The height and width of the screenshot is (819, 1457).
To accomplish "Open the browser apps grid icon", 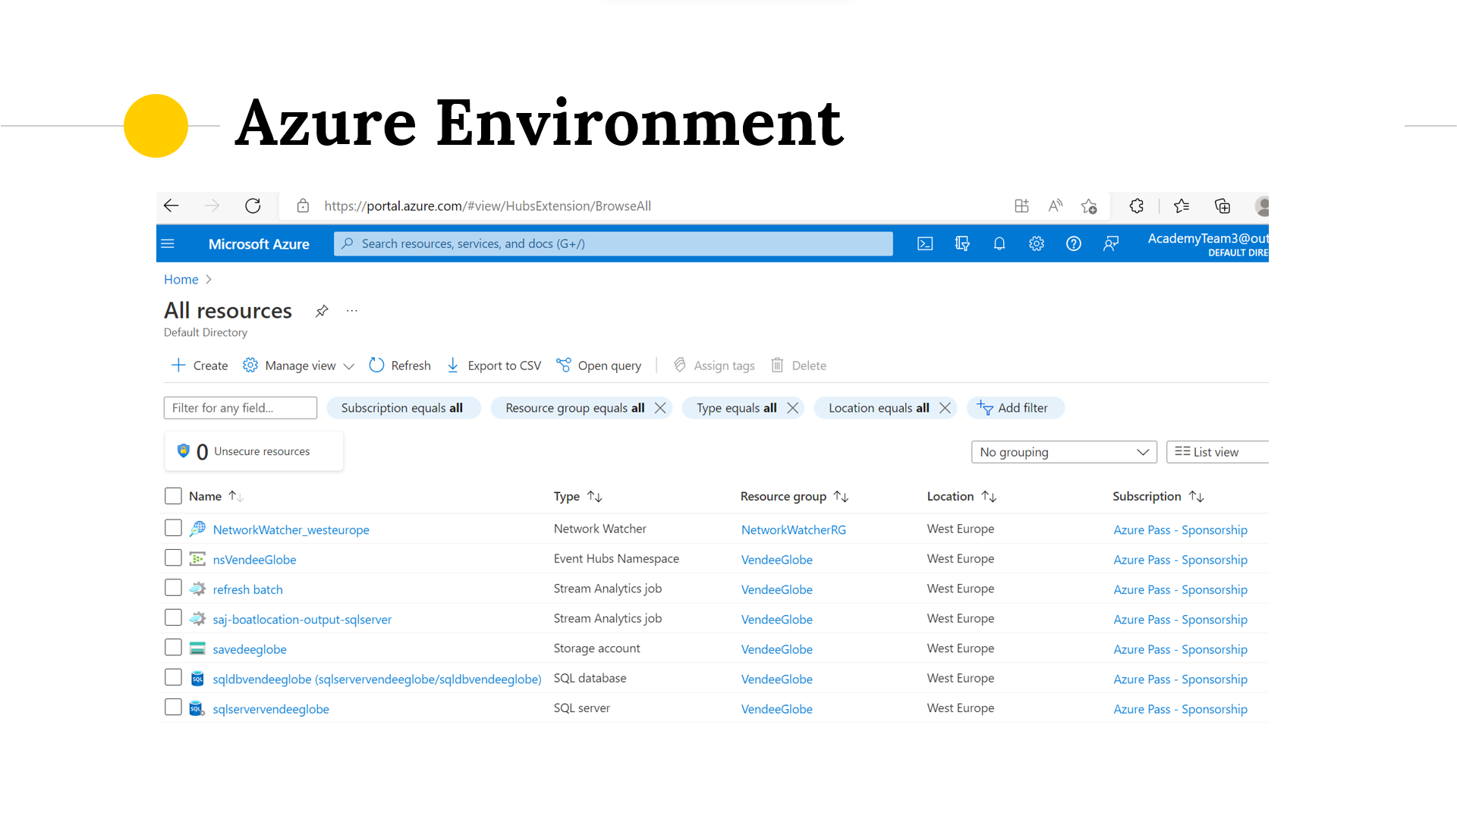I will pos(1021,206).
